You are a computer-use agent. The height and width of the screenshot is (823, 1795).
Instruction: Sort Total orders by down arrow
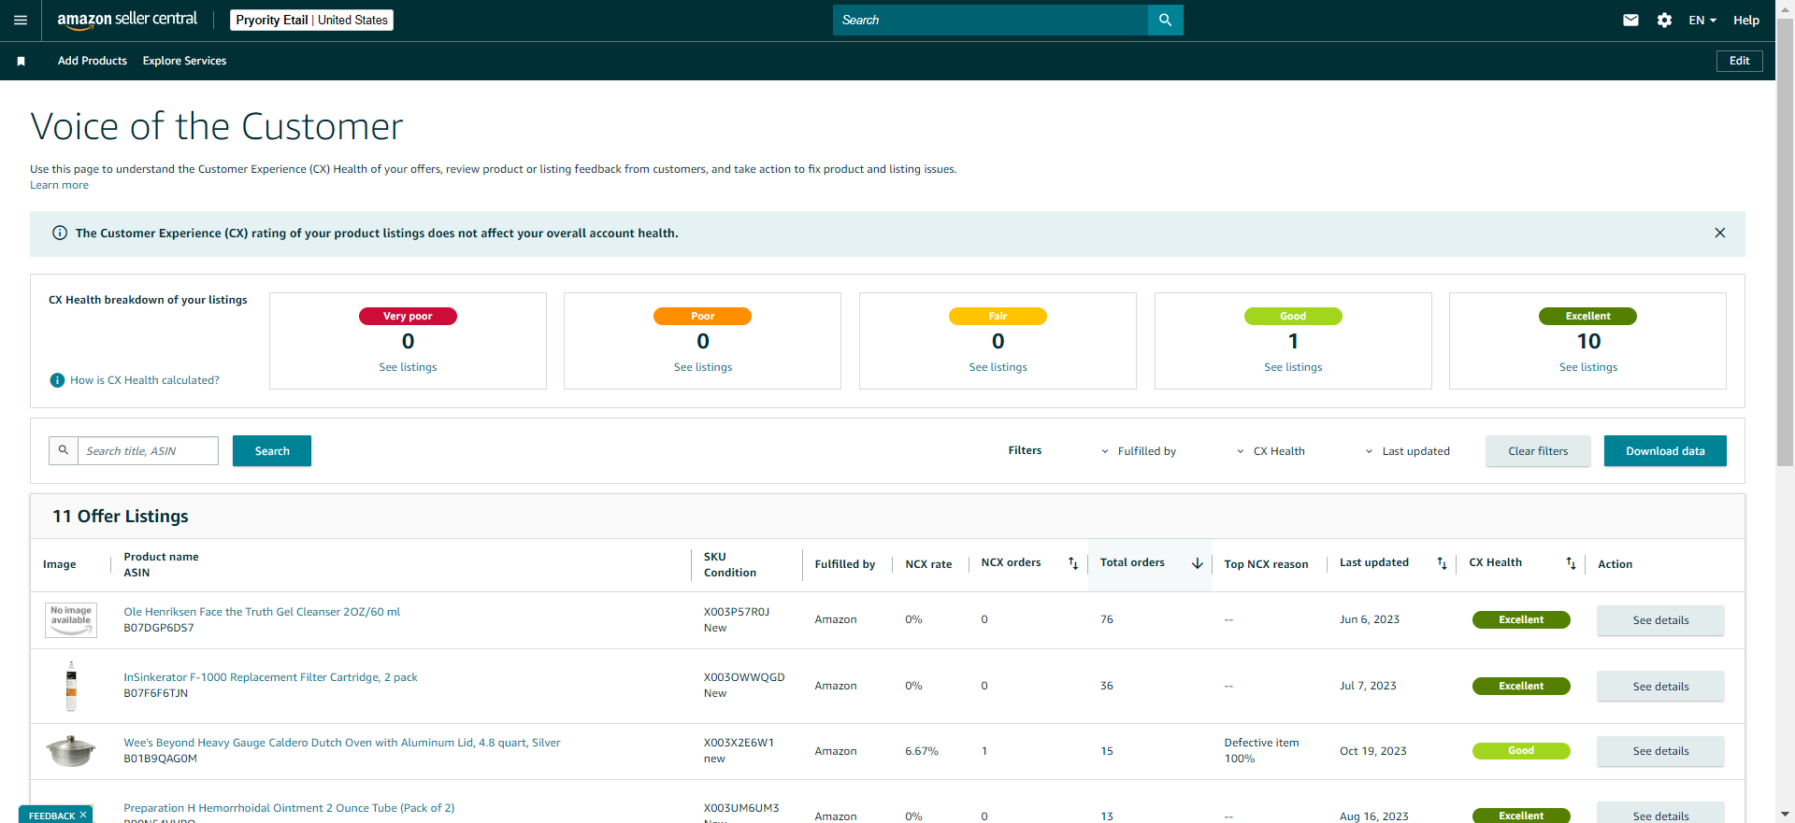(x=1197, y=563)
